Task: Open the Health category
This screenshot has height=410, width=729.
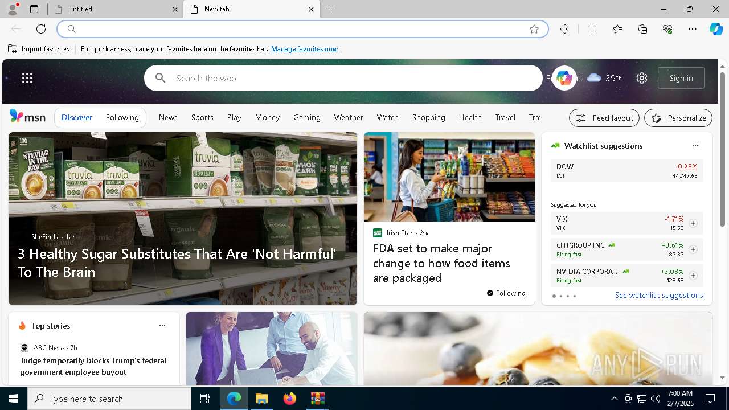Action: (x=470, y=117)
